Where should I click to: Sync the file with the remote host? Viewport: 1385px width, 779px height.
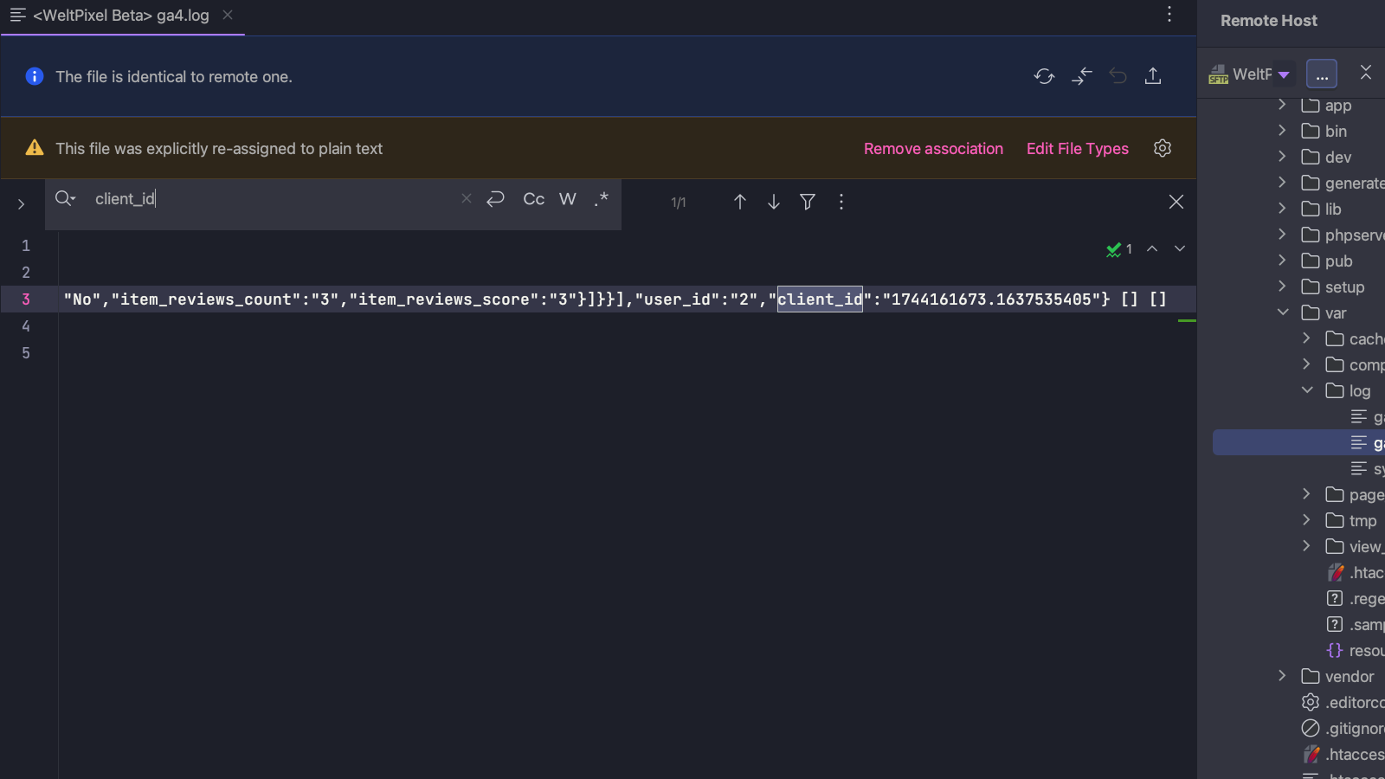(x=1044, y=76)
